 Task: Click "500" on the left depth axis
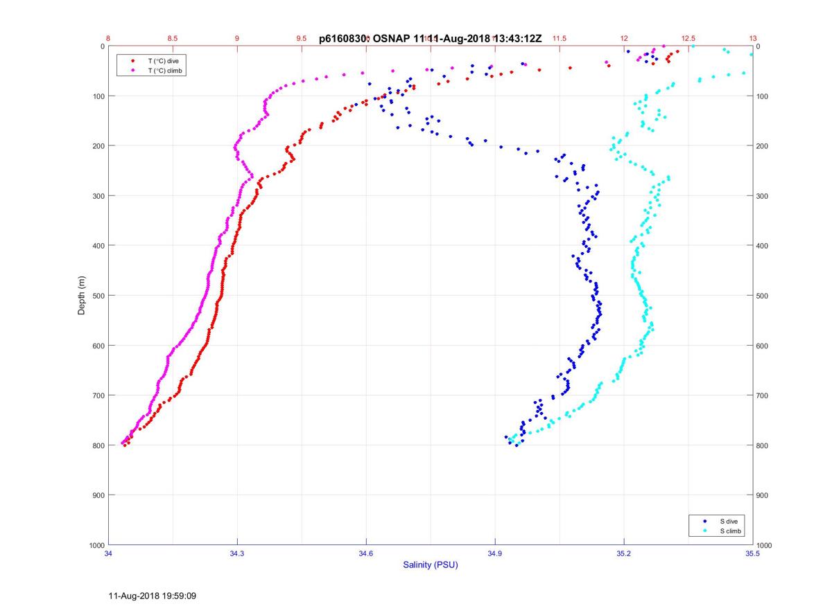[x=98, y=295]
